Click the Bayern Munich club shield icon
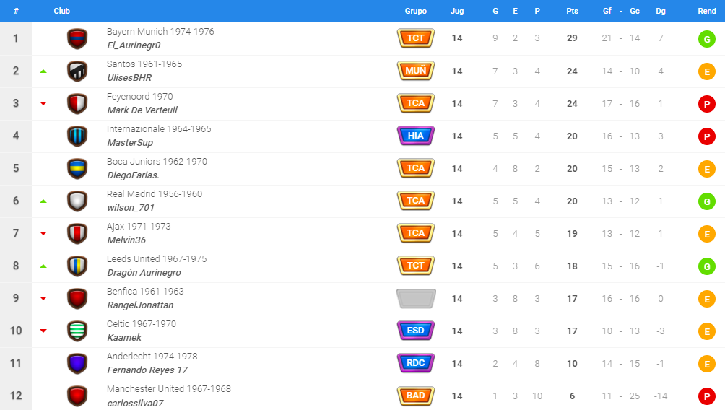 click(x=77, y=38)
